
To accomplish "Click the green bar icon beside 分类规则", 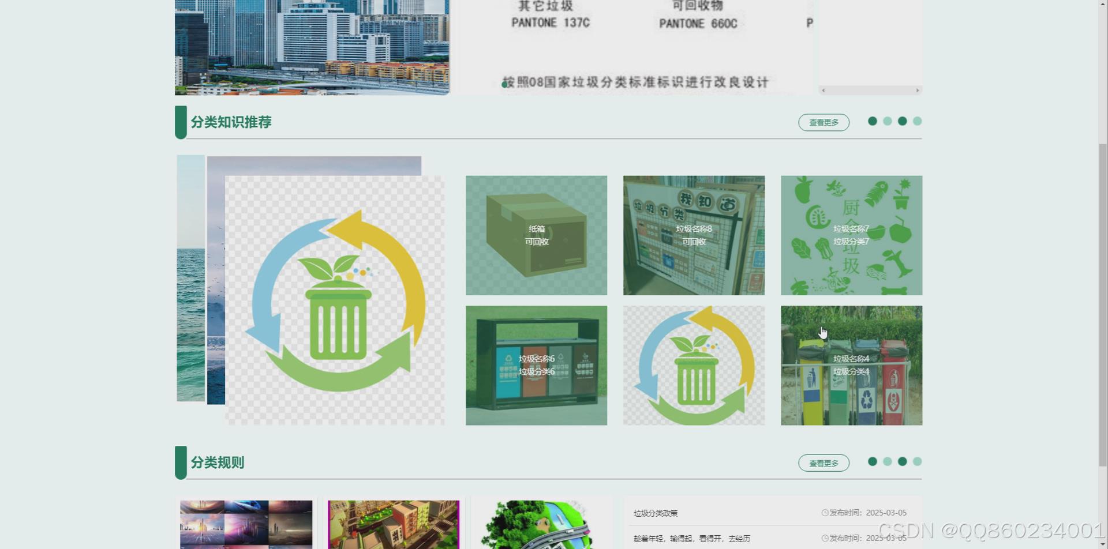I will pos(181,462).
